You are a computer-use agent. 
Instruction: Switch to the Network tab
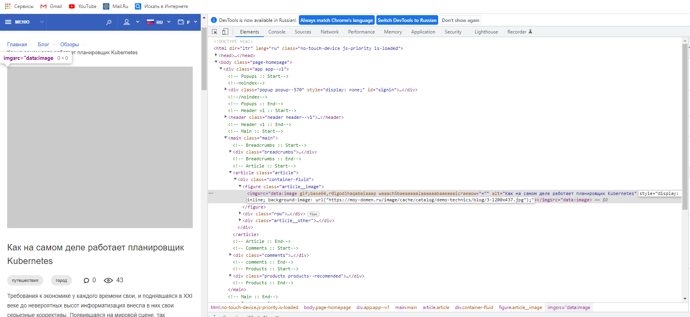coord(329,32)
